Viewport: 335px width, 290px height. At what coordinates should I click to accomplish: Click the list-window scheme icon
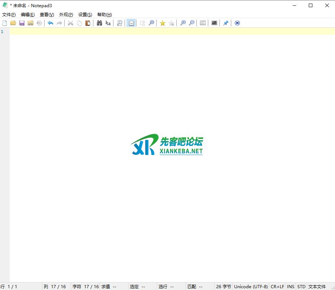click(203, 23)
